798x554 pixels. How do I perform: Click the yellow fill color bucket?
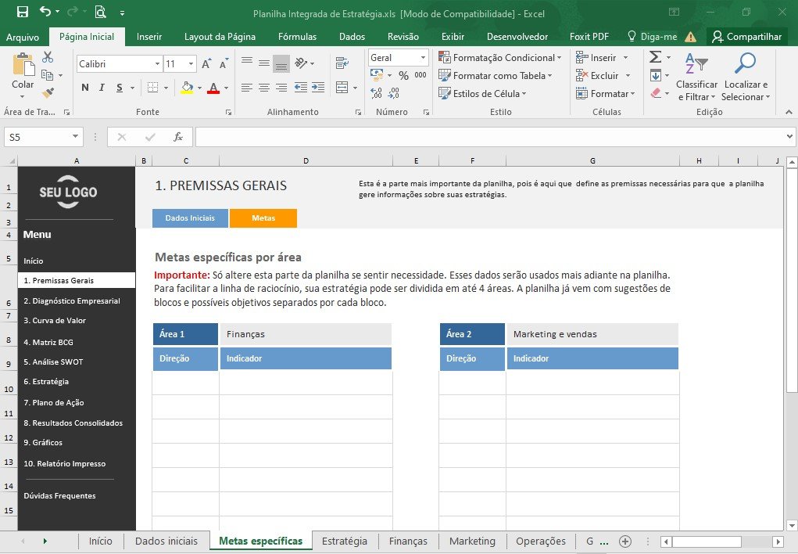pyautogui.click(x=187, y=88)
